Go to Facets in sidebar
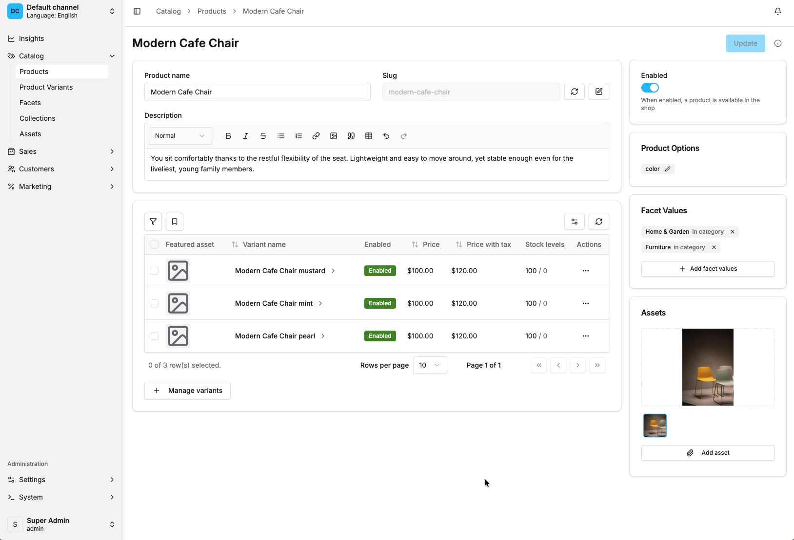The width and height of the screenshot is (794, 540). [x=62, y=103]
